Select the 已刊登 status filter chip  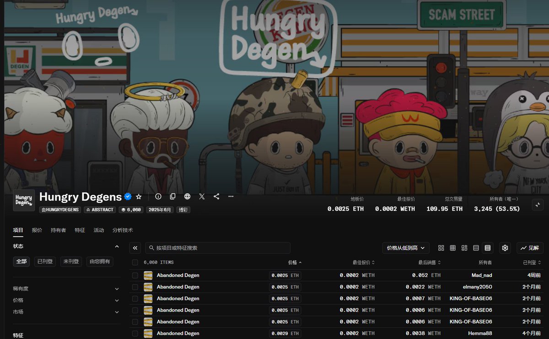pyautogui.click(x=45, y=262)
